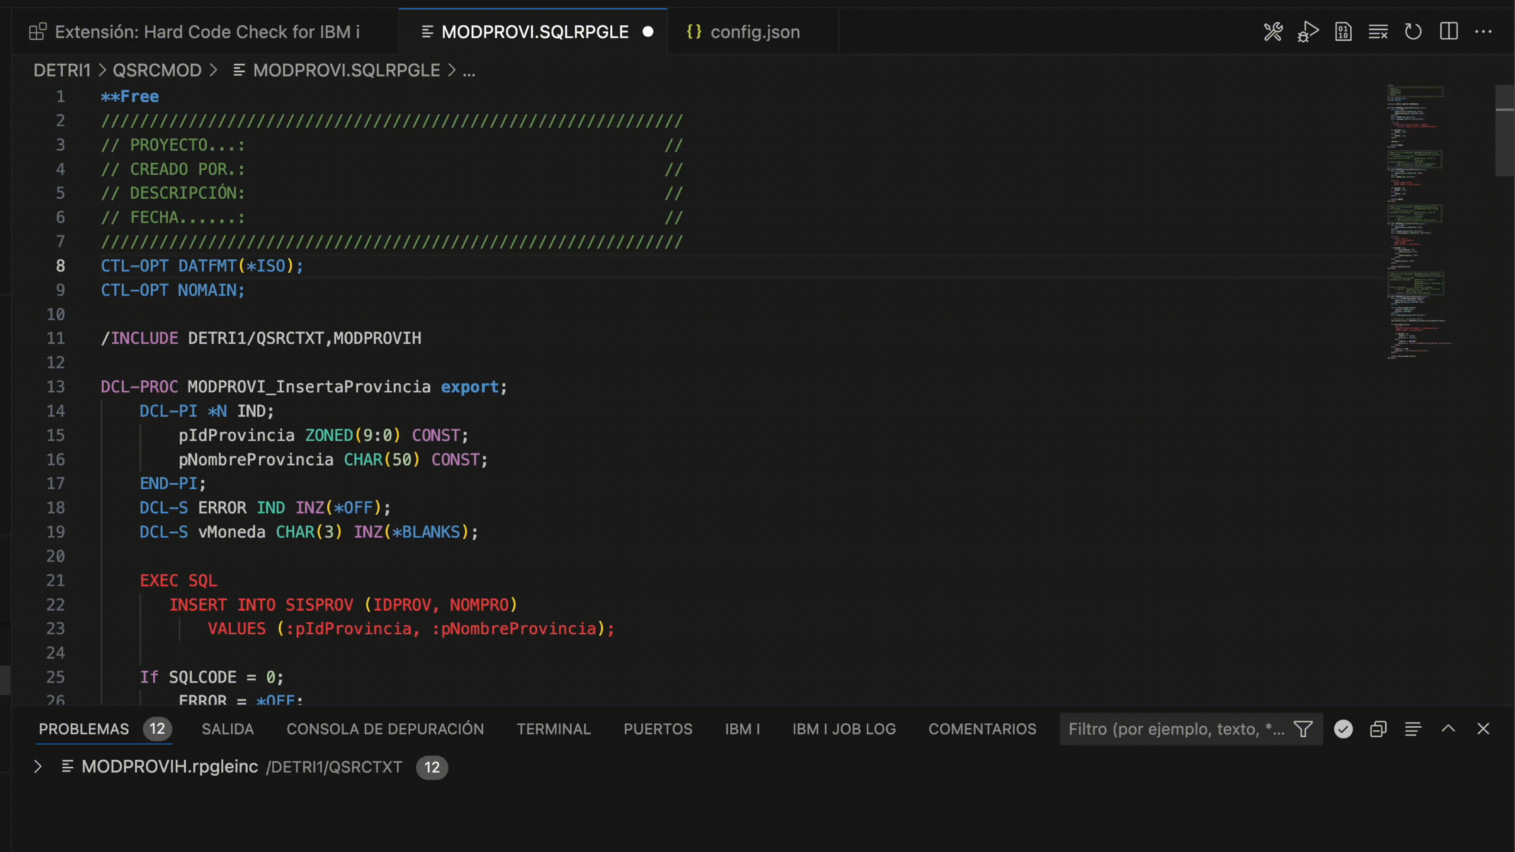
Task: Expand the MODPROVIH.rpgleinc problems group
Action: pyautogui.click(x=37, y=767)
